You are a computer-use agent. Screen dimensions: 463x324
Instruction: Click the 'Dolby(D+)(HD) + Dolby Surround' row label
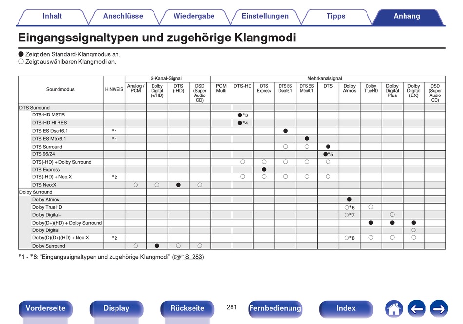click(67, 223)
